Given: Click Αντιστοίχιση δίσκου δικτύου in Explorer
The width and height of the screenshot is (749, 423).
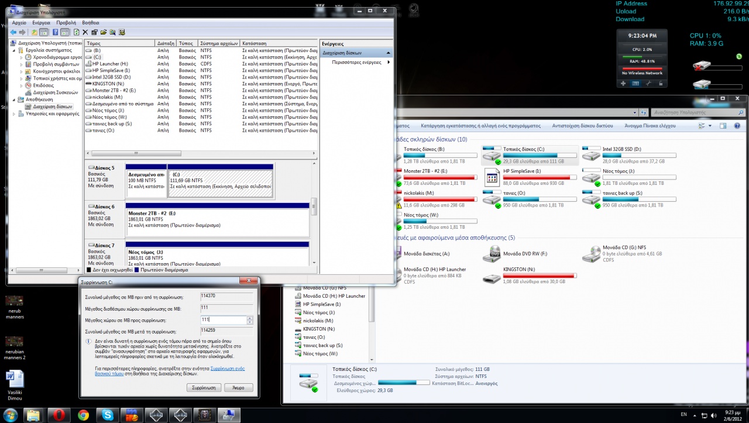Looking at the screenshot, I should point(582,126).
